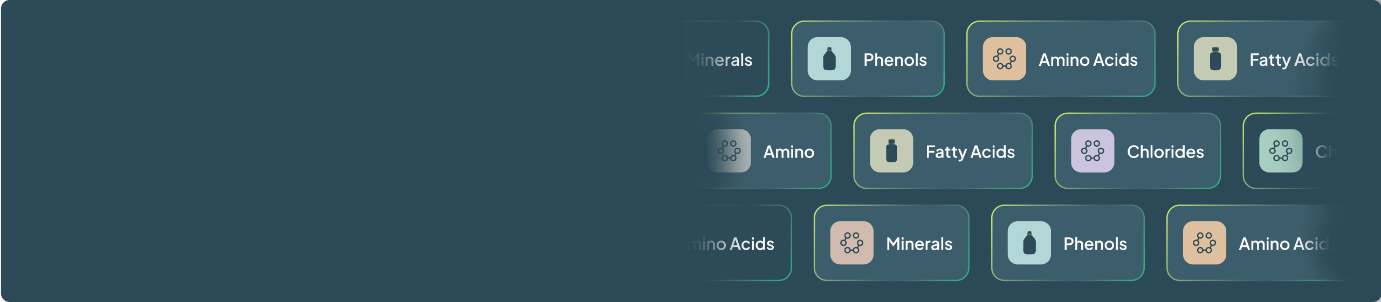Image resolution: width=1381 pixels, height=302 pixels.
Task: Select the partially visible Minerals chip in top row
Action: click(x=723, y=59)
